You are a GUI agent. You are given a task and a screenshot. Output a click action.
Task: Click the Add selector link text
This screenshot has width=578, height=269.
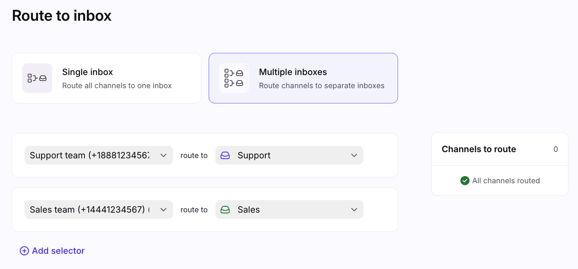[58, 251]
